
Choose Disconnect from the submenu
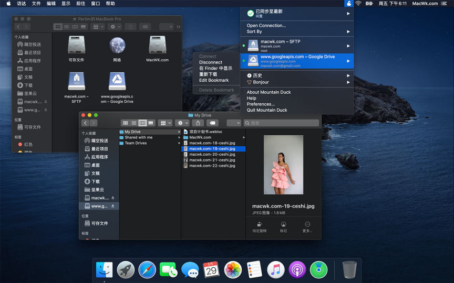[210, 62]
